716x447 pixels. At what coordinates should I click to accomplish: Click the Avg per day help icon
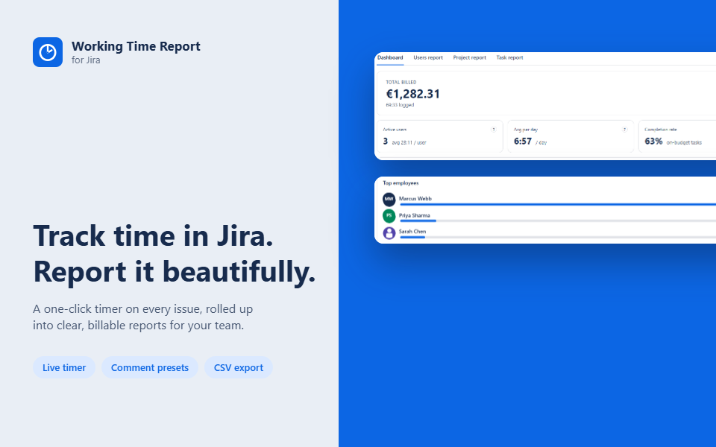pyautogui.click(x=625, y=130)
